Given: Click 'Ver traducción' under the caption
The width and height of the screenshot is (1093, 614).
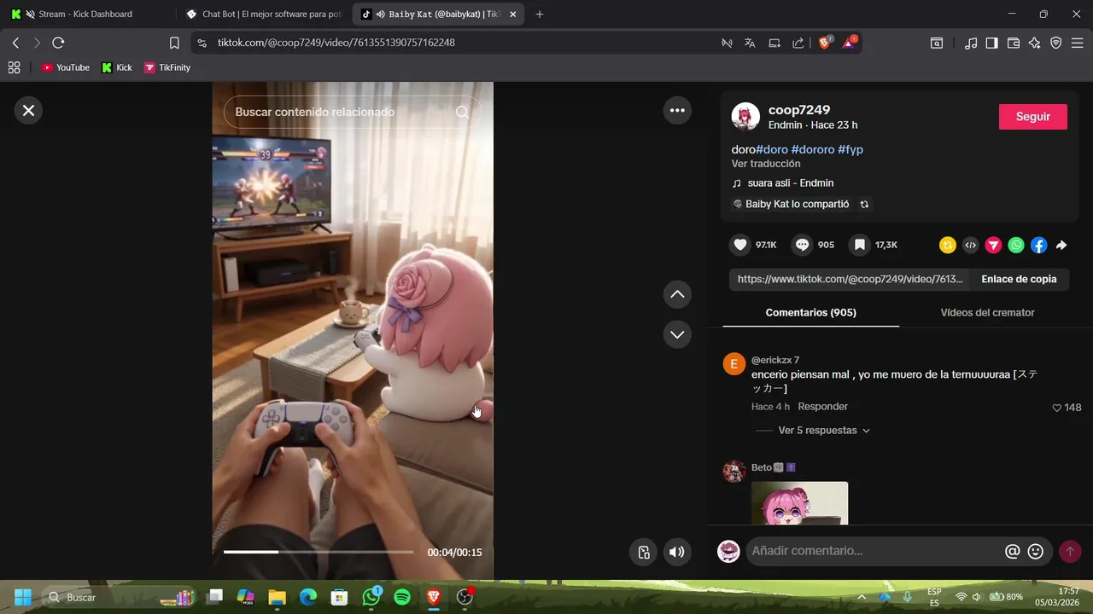Looking at the screenshot, I should point(766,164).
